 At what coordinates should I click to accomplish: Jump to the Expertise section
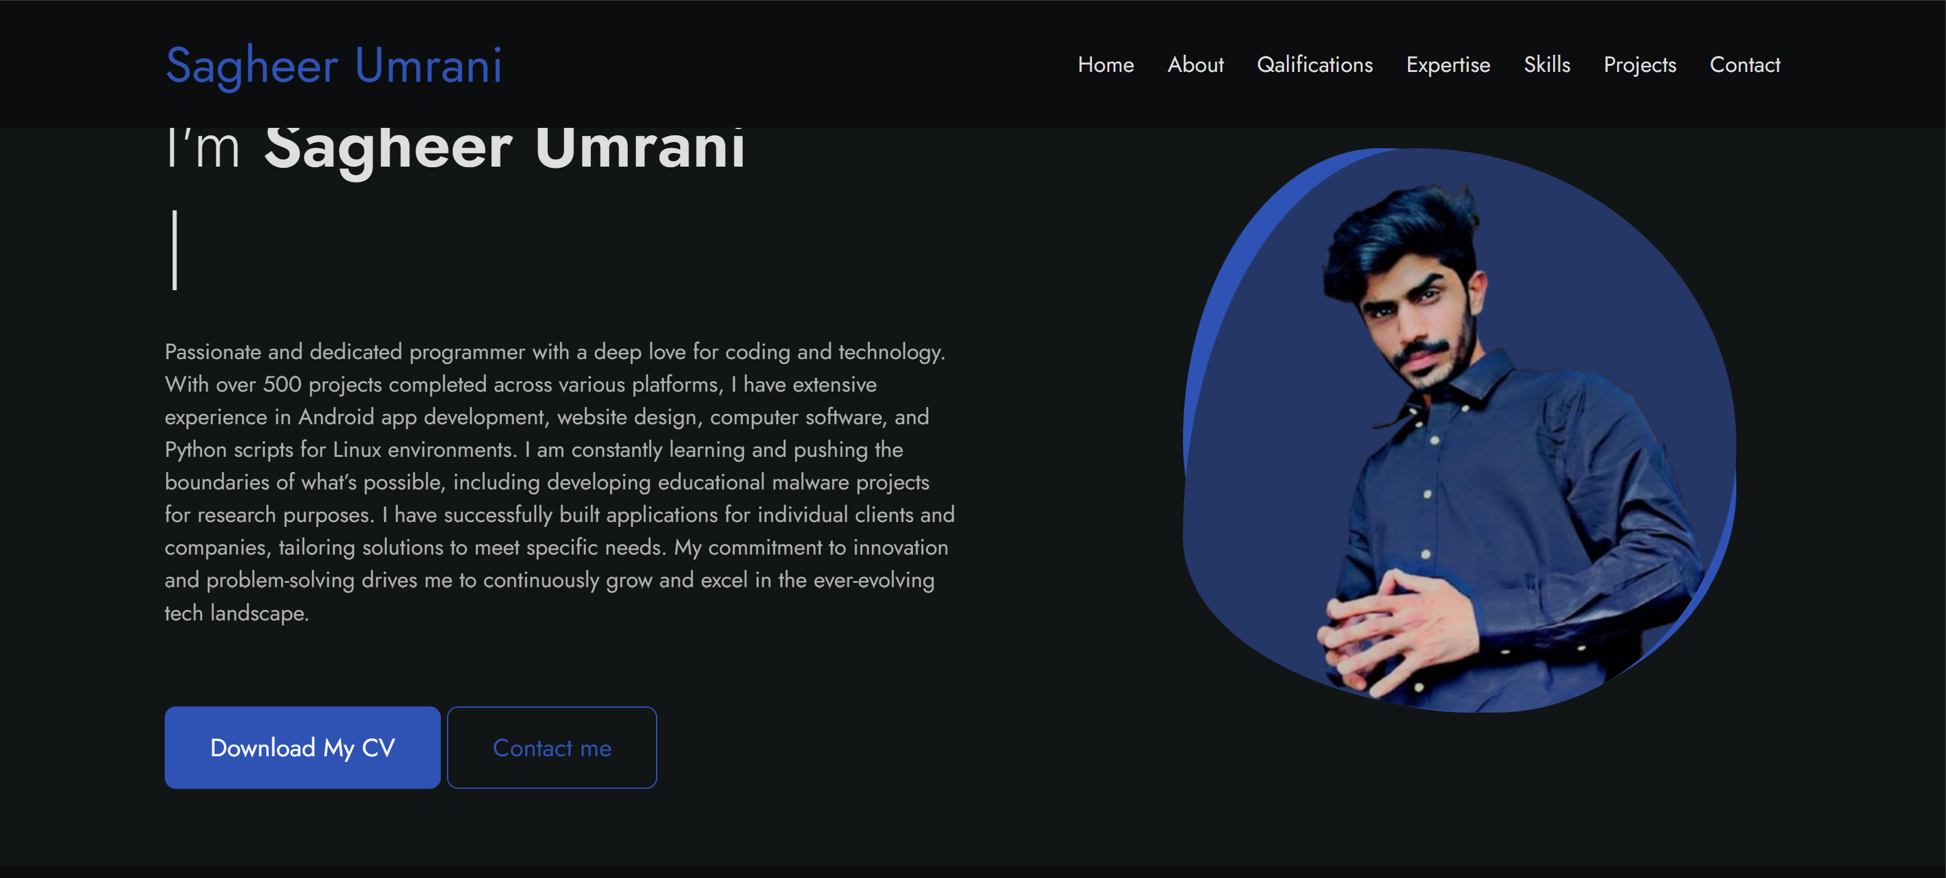1447,65
